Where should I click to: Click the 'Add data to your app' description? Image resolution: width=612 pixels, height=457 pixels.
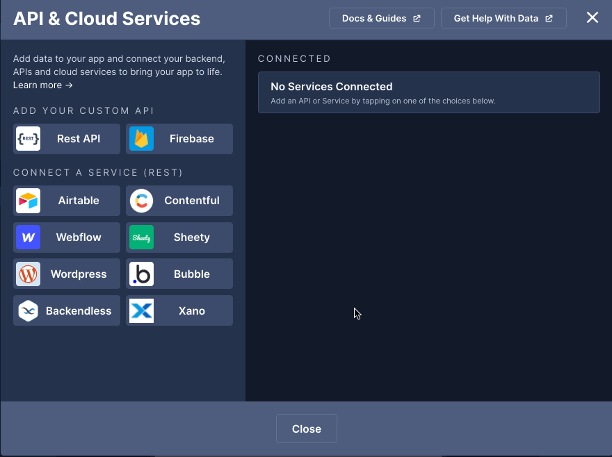[x=119, y=65]
